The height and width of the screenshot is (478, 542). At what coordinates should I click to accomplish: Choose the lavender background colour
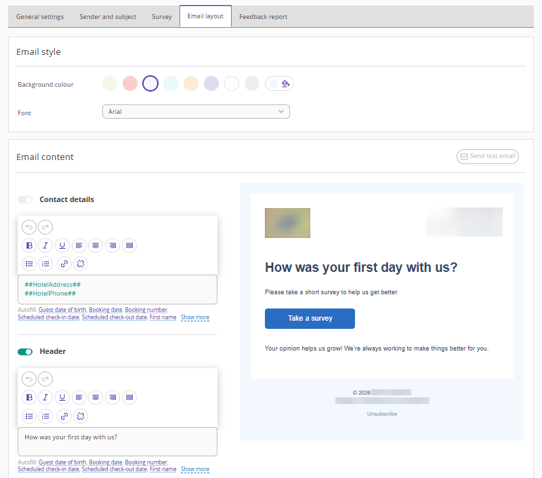click(211, 83)
